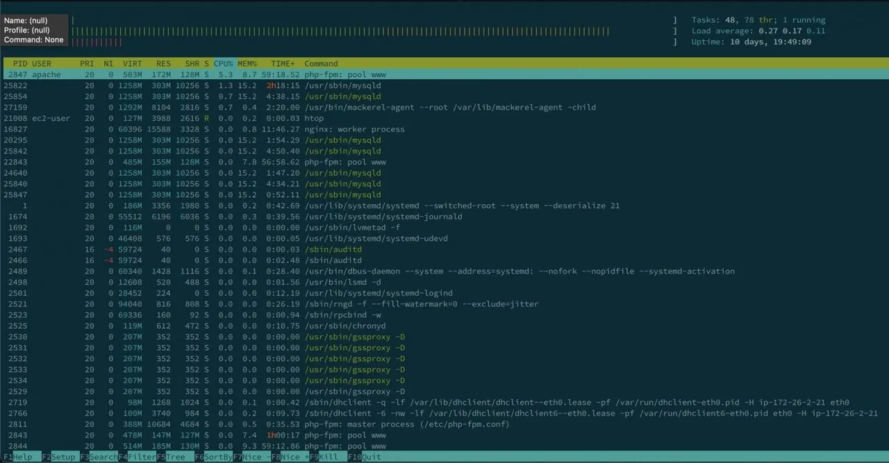This screenshot has height=463, width=889.
Task: Sort by the MEM% column header
Action: [247, 63]
